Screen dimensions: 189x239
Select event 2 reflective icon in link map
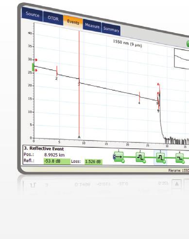tap(140, 157)
